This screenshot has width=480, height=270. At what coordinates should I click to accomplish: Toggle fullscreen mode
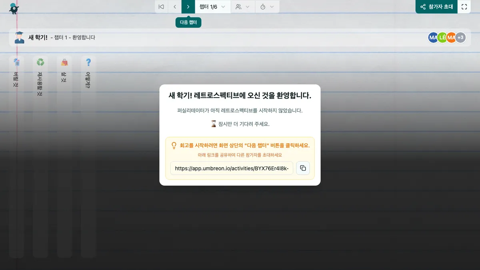pos(464,7)
